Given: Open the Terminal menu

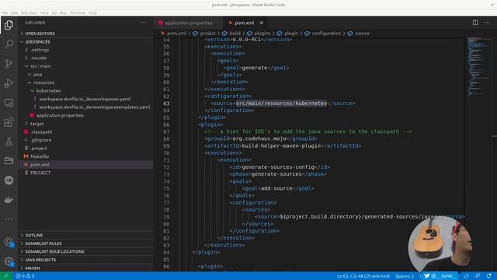Looking at the screenshot, I should (78, 13).
